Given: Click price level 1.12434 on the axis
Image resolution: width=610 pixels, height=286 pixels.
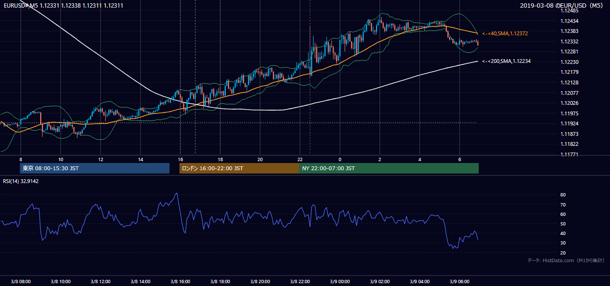Looking at the screenshot, I should (570, 21).
